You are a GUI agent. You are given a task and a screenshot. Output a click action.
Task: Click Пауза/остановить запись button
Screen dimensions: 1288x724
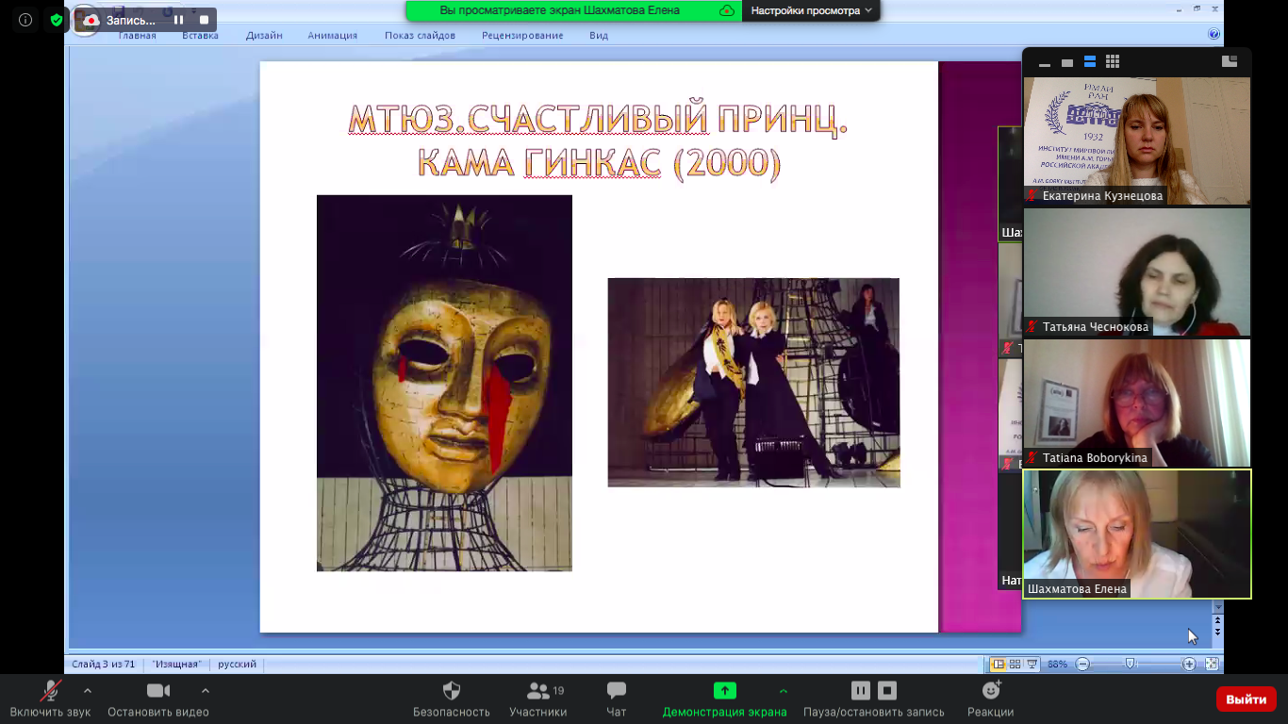click(873, 699)
